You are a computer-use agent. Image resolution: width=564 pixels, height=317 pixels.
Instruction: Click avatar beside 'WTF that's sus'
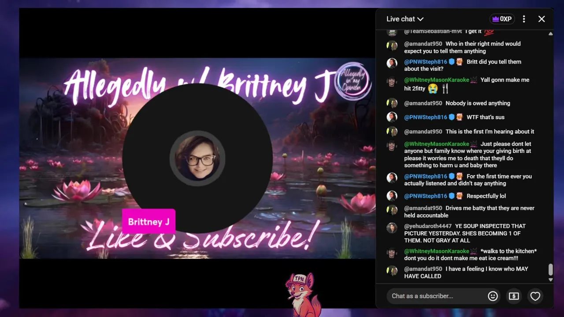pyautogui.click(x=392, y=117)
